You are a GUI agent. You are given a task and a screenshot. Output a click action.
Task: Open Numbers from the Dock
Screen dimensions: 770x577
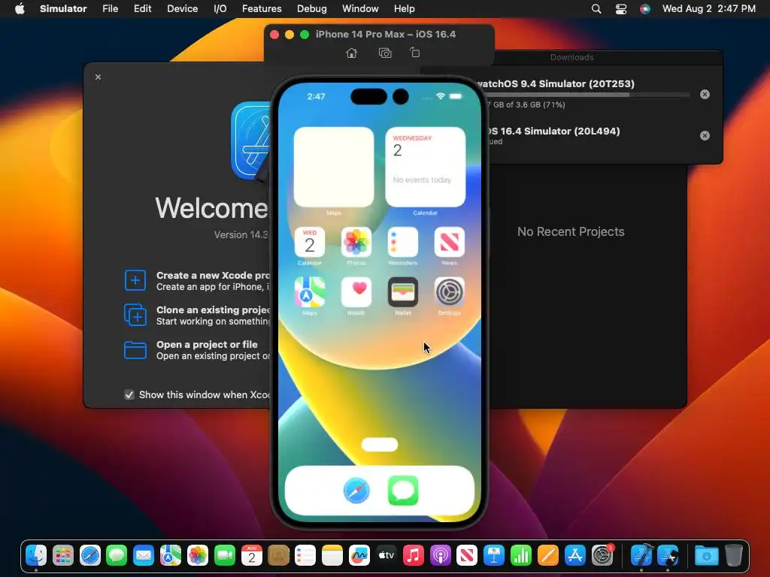(520, 555)
